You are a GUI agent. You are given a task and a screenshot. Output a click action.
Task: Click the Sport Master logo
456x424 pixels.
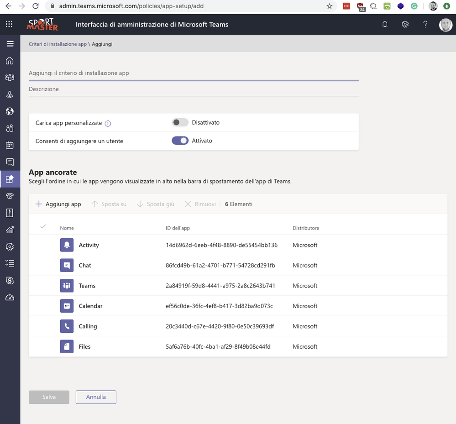42,25
